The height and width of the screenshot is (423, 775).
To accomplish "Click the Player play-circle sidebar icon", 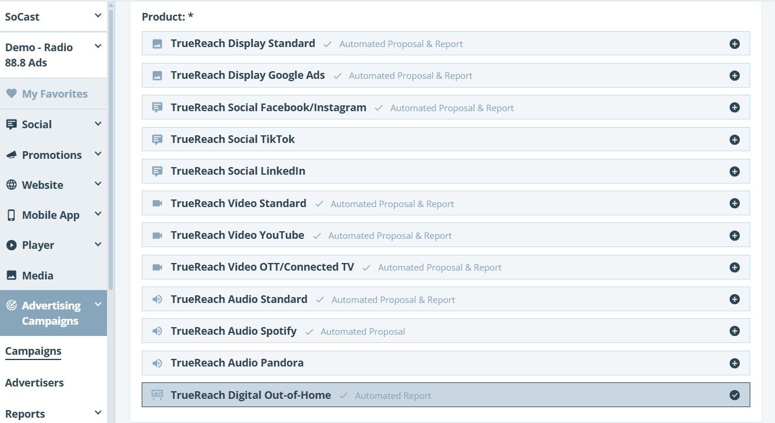I will pos(11,245).
